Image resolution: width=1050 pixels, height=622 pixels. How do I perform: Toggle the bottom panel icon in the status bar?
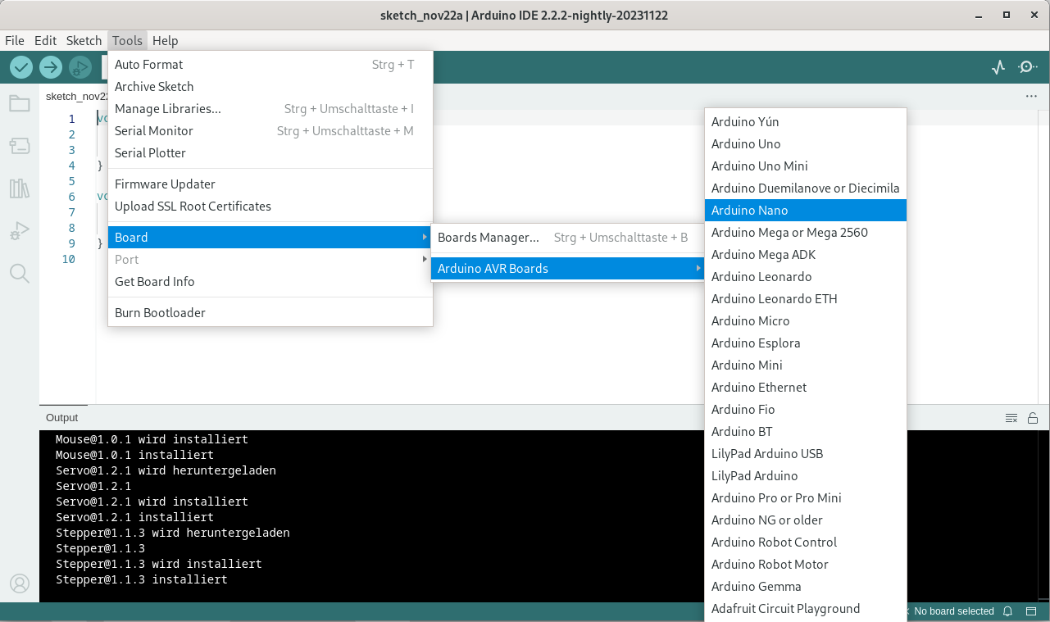[x=1031, y=611]
